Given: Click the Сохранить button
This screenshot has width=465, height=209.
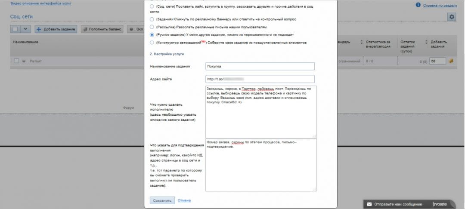Looking at the screenshot, I should pos(162,201).
